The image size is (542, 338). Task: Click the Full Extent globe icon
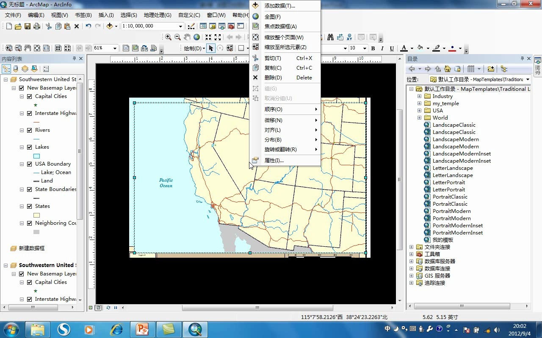pos(196,37)
